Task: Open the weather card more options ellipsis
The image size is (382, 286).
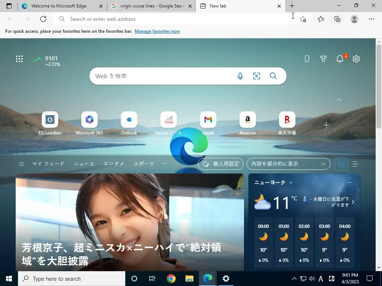Action: tap(349, 182)
